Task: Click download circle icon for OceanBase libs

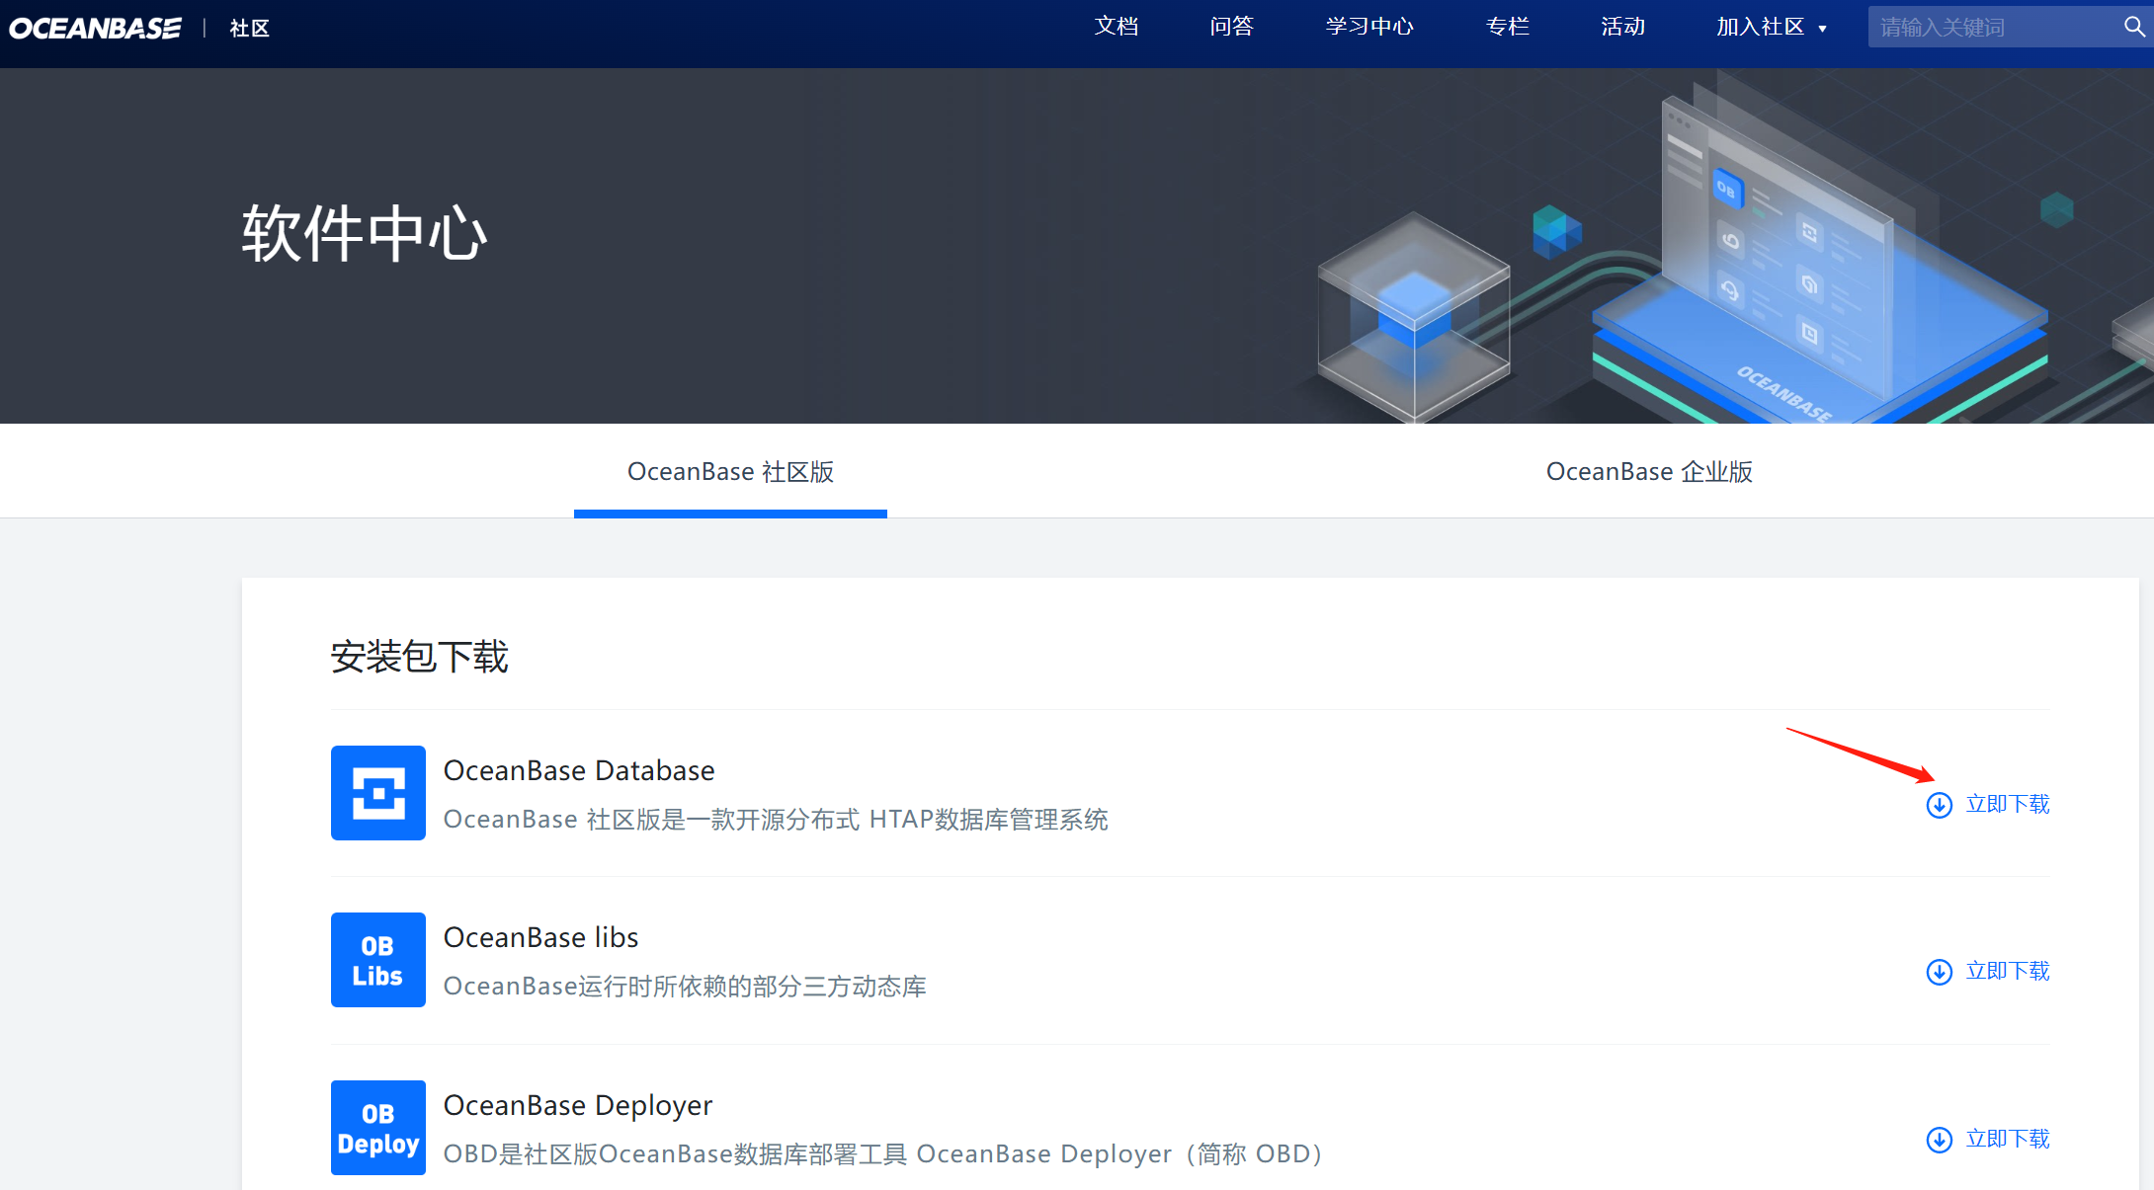Action: point(1940,972)
